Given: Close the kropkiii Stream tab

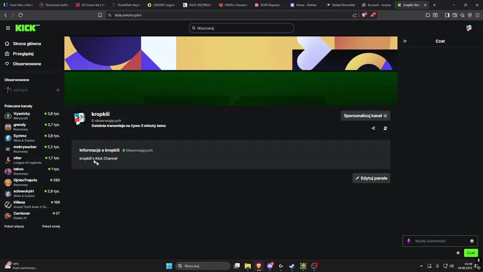Looking at the screenshot, I should click(425, 5).
